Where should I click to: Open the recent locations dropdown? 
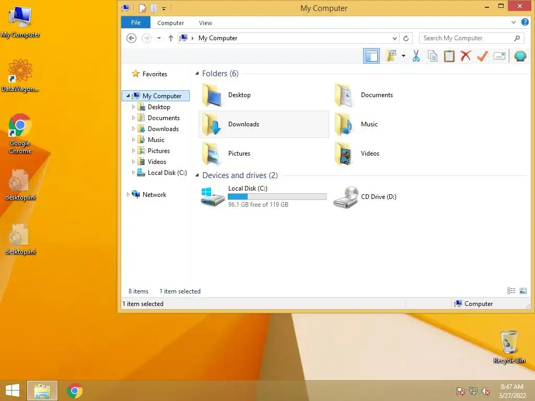(x=159, y=38)
